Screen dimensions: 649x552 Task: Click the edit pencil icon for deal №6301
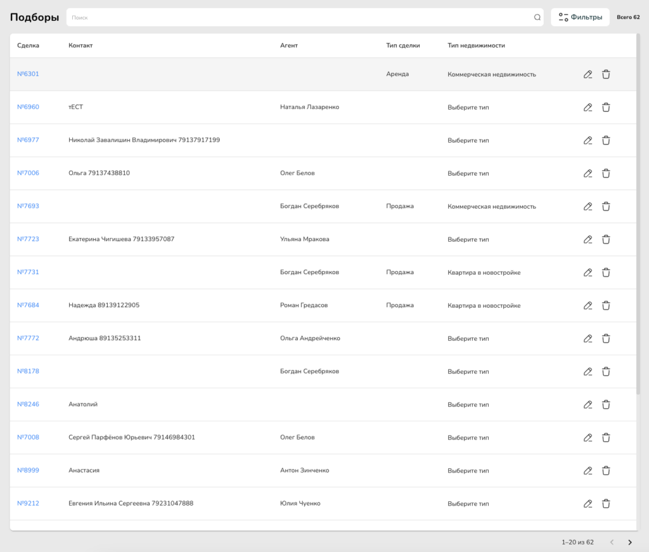[x=588, y=74]
